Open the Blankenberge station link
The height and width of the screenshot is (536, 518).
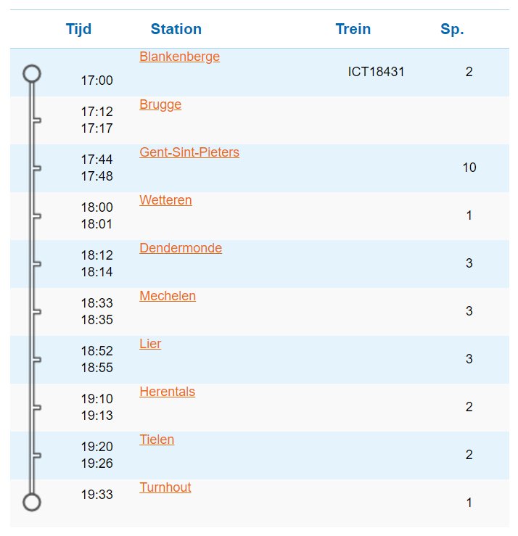(179, 57)
